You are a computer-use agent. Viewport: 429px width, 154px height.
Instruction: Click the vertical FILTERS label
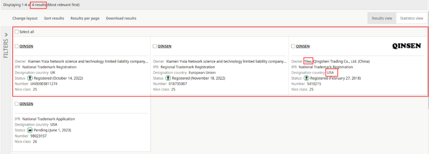[6, 48]
